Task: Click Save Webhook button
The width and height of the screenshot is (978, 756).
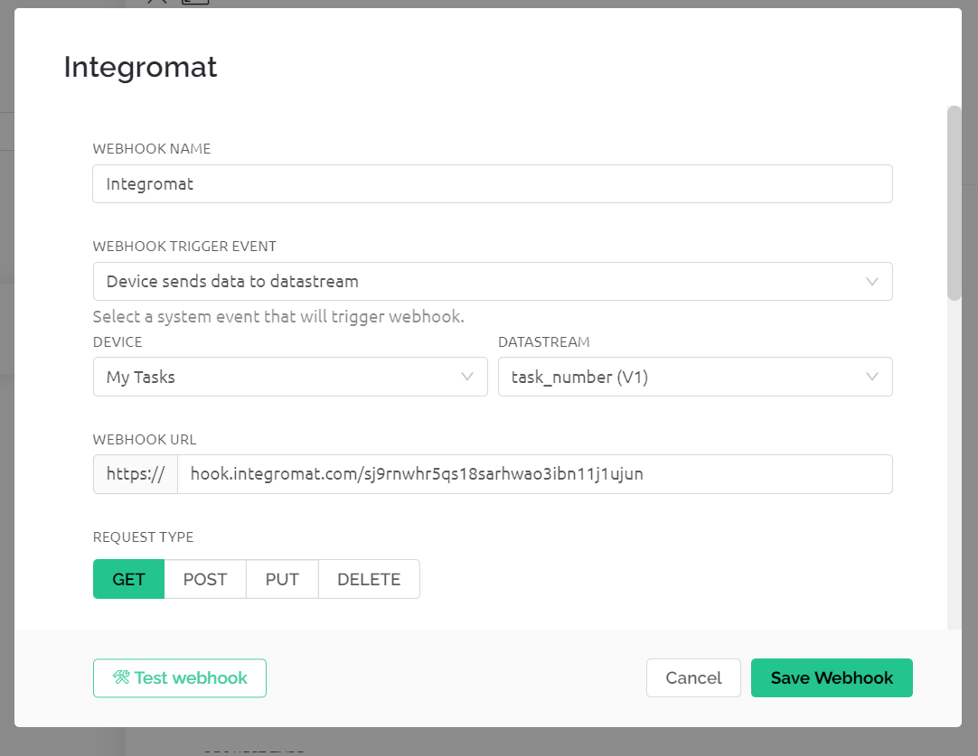Action: [x=832, y=678]
